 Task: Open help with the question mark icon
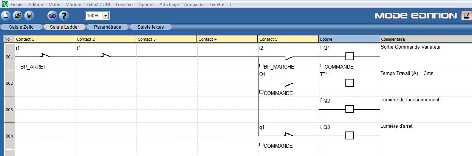(64, 15)
